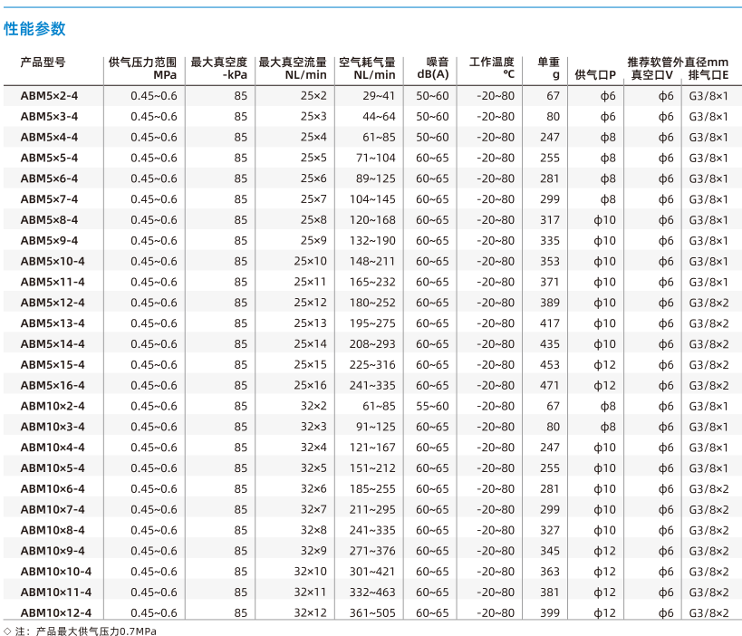The width and height of the screenshot is (742, 636).
Task: Select the ABM10×12-4 product row
Action: click(373, 612)
